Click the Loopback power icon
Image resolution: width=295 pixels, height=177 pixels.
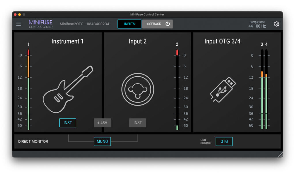coord(168,24)
